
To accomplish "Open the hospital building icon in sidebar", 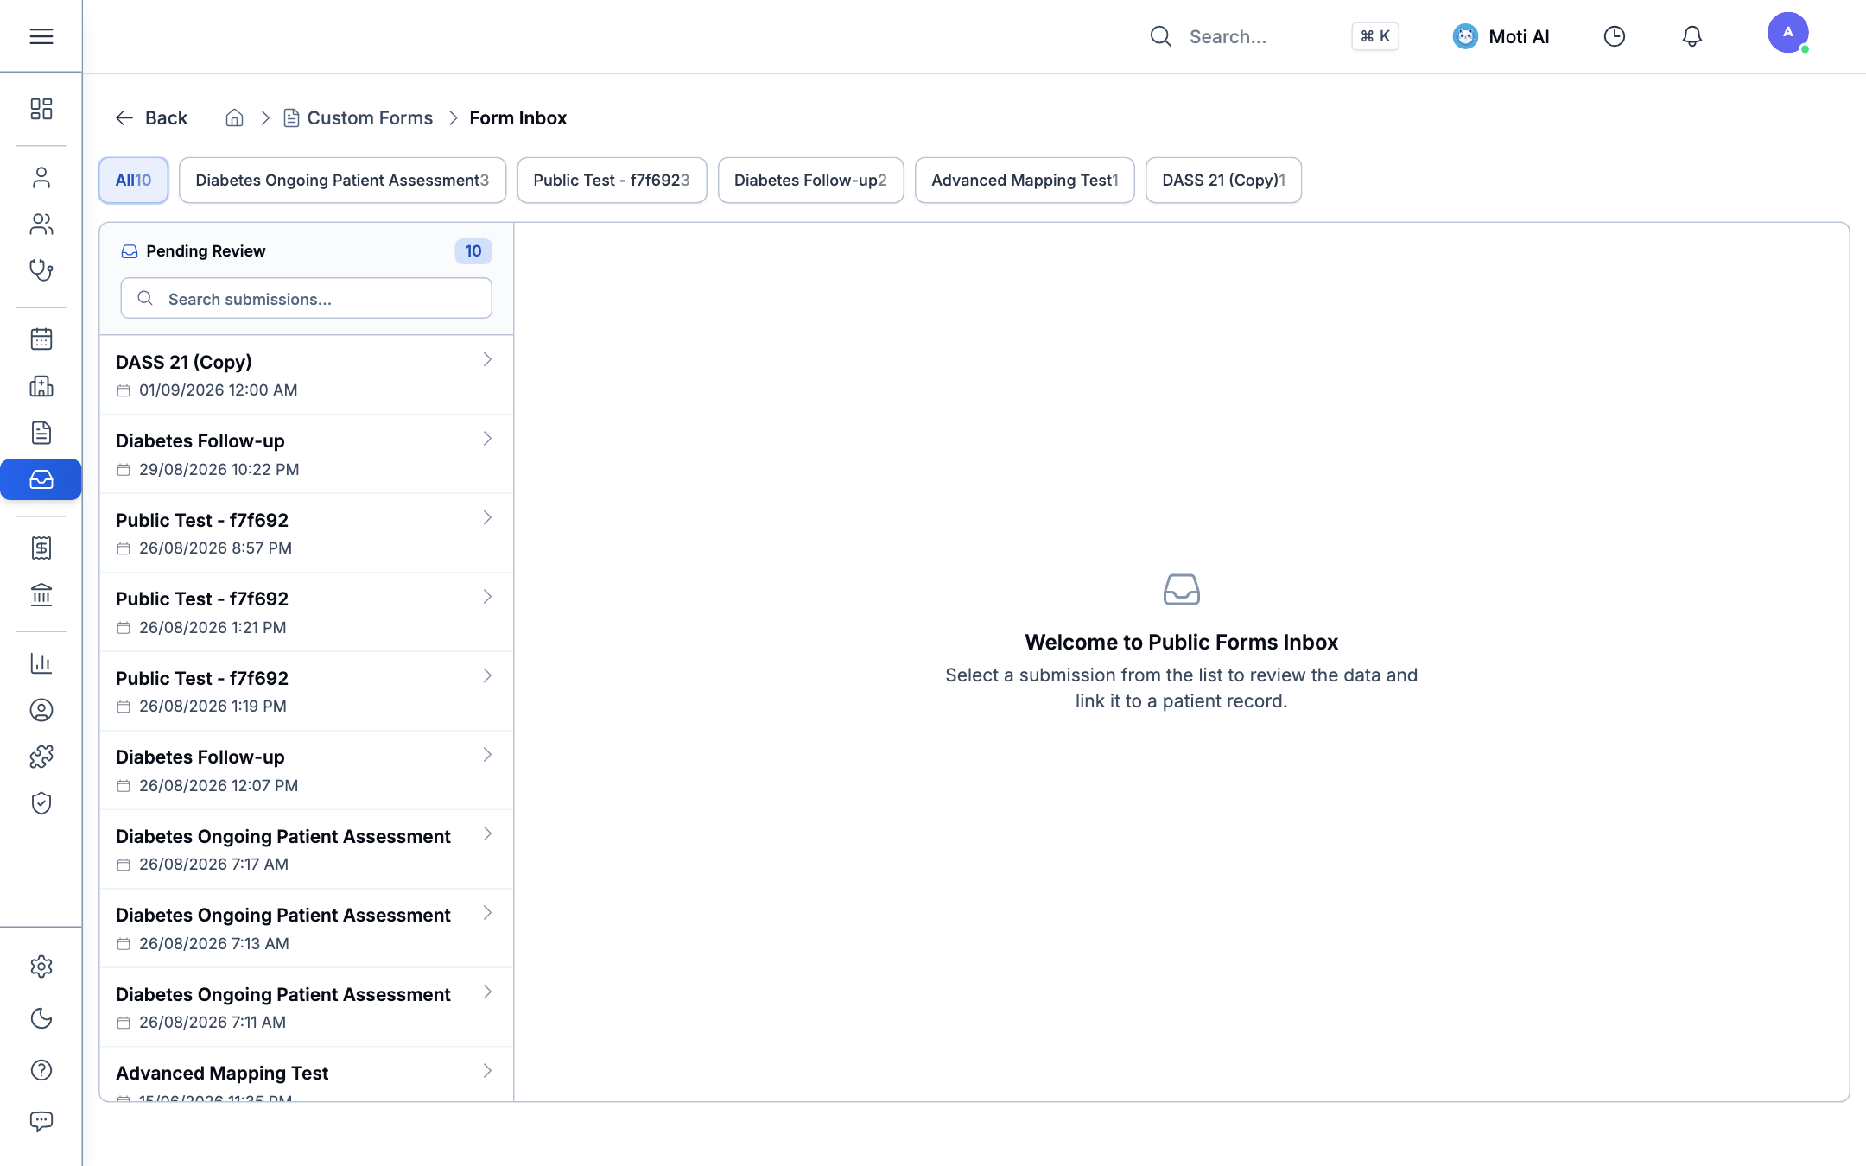I will point(41,385).
